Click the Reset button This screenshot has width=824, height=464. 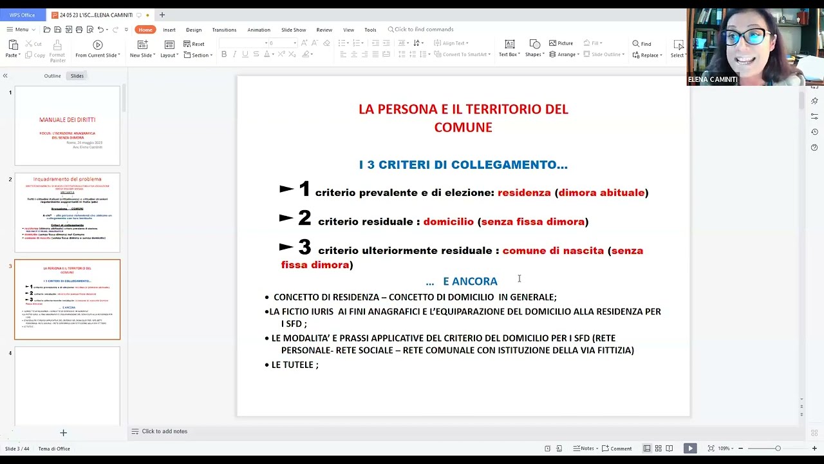pos(194,44)
